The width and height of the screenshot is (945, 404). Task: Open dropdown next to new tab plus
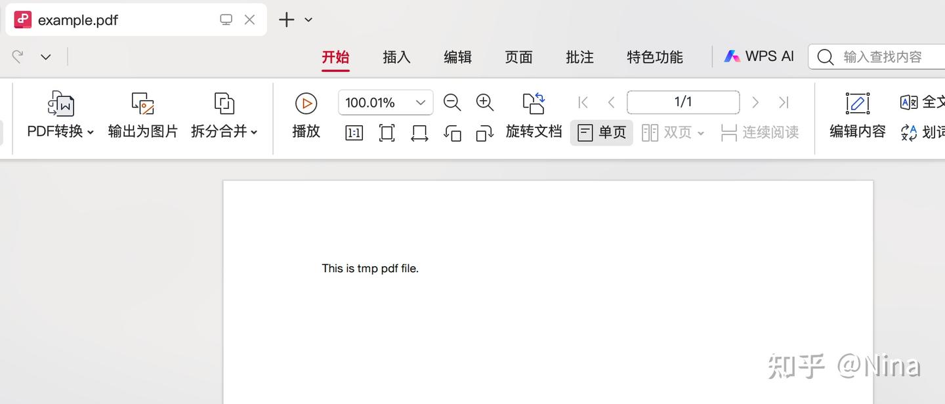pyautogui.click(x=308, y=20)
